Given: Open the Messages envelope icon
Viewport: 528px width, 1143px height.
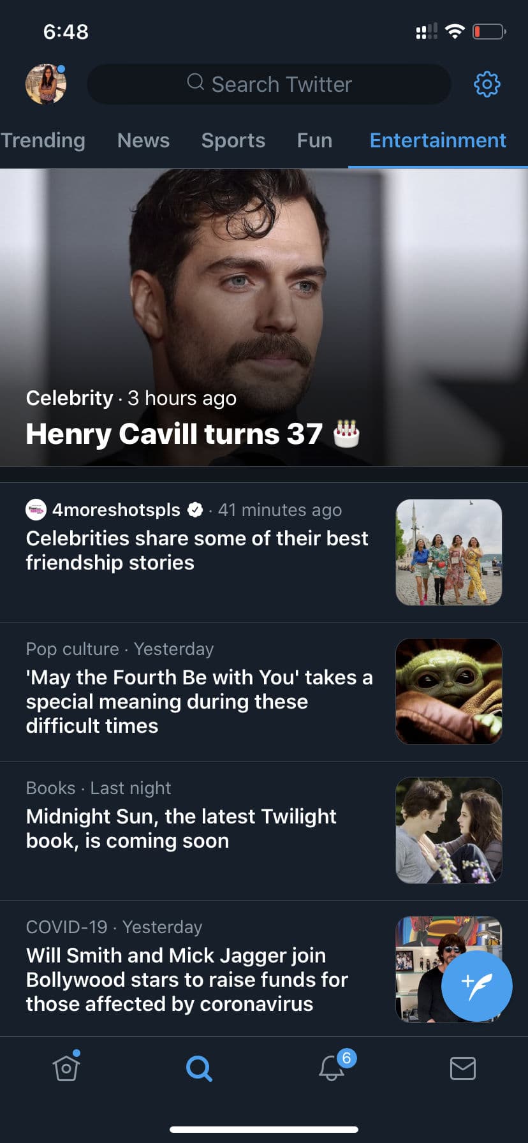Looking at the screenshot, I should pos(462,1068).
